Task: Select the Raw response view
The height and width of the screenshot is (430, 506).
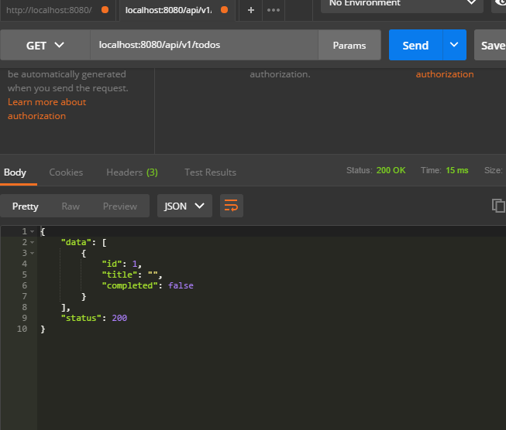Action: (71, 206)
